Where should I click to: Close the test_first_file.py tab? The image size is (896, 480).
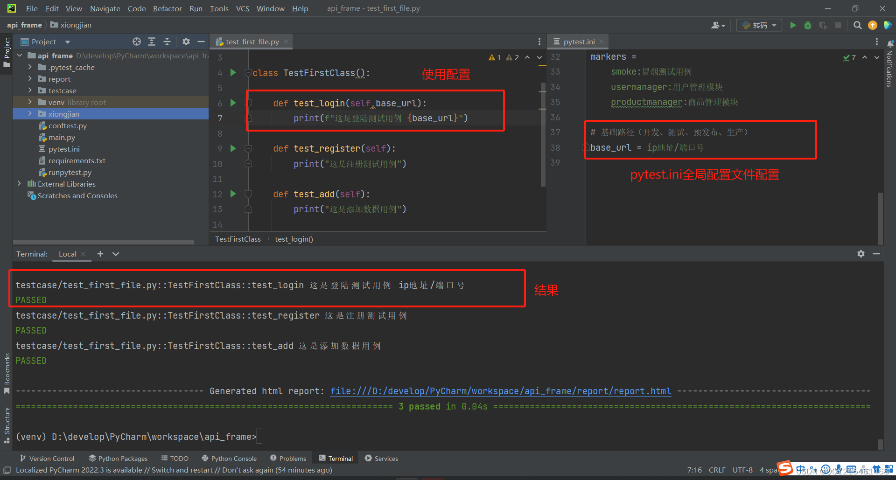point(286,42)
